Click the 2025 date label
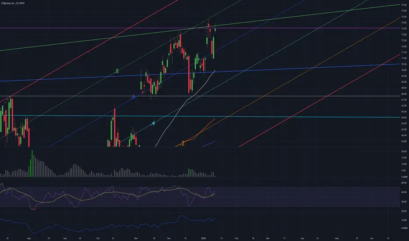Image resolution: width=409 pixels, height=241 pixels. coord(204,238)
